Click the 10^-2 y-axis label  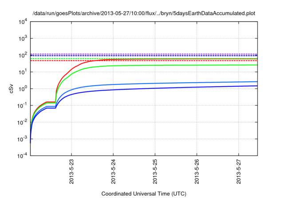[23, 122]
